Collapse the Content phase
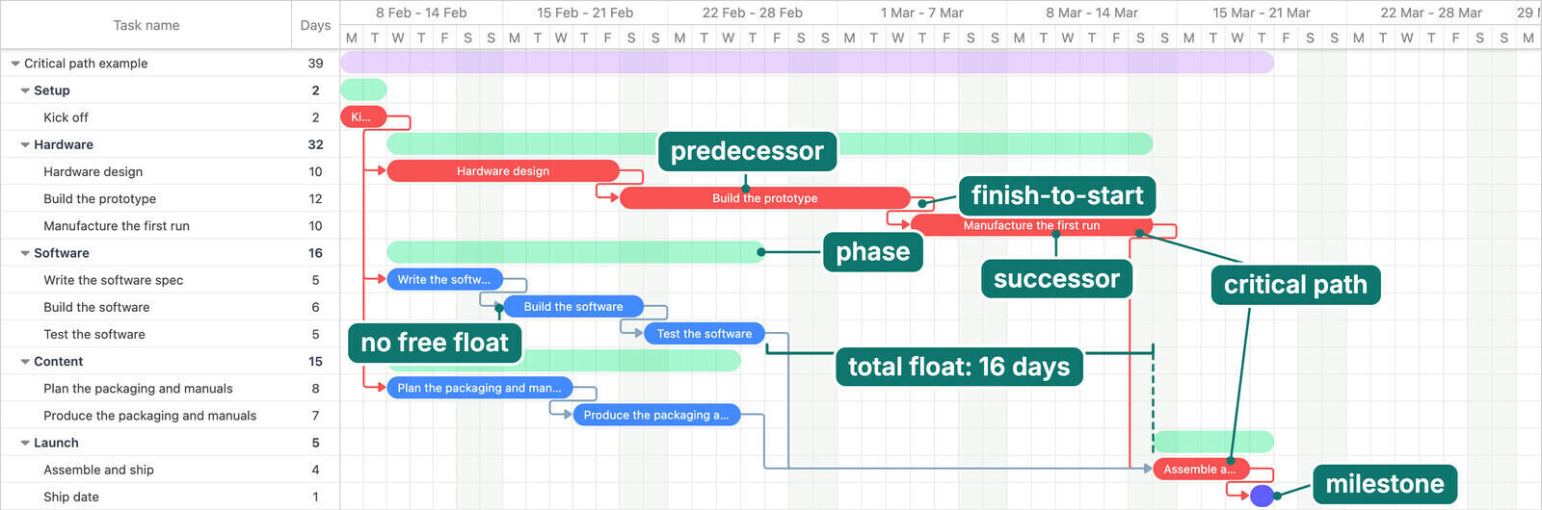Viewport: 1542px width, 510px height. pyautogui.click(x=25, y=362)
